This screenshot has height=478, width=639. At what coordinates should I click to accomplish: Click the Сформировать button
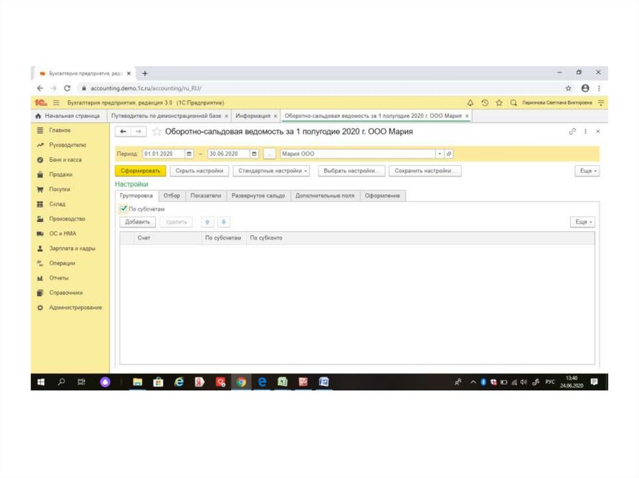(140, 171)
